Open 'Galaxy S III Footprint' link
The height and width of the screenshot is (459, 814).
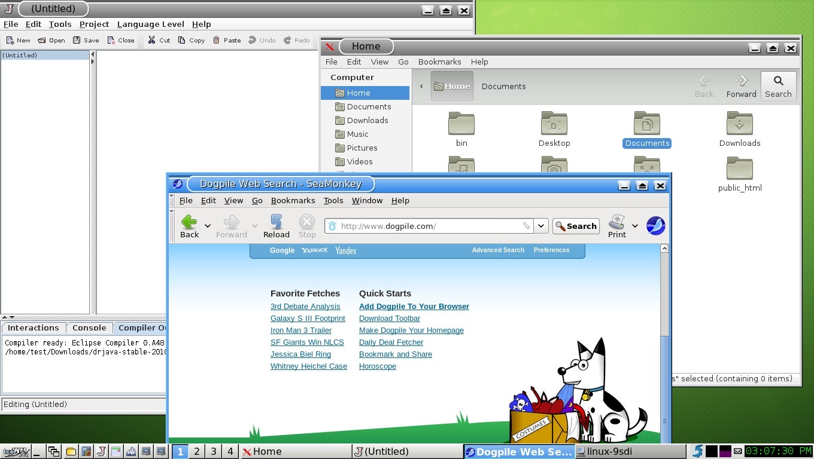tap(308, 318)
